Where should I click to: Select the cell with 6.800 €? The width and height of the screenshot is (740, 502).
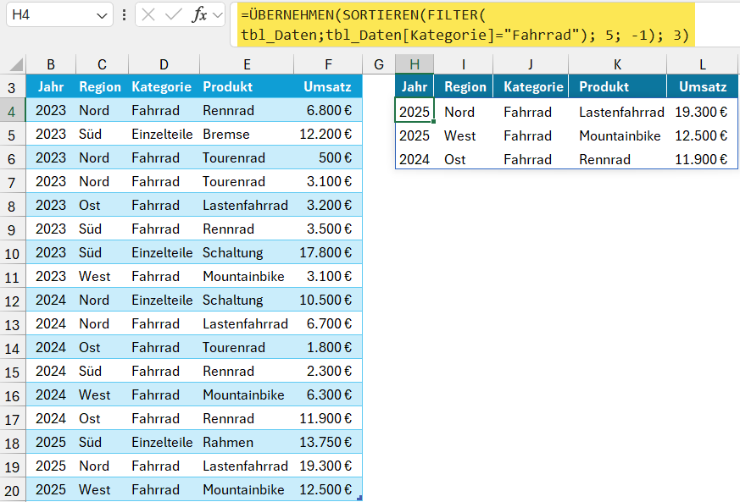(329, 110)
